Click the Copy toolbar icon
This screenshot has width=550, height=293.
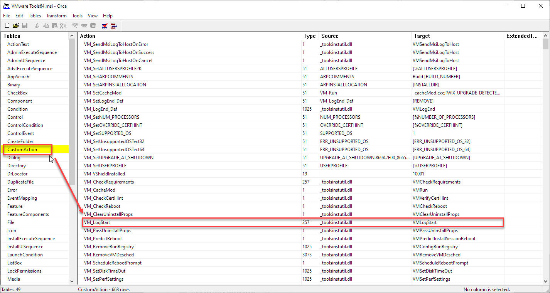tap(46, 25)
